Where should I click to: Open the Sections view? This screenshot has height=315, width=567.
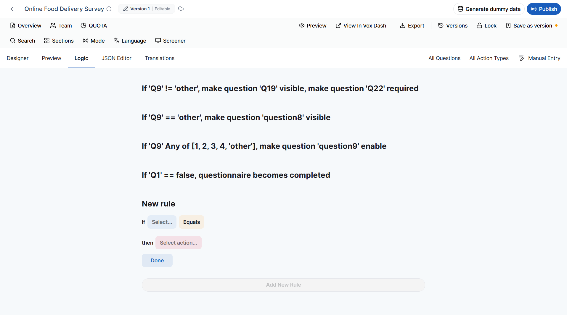point(59,41)
